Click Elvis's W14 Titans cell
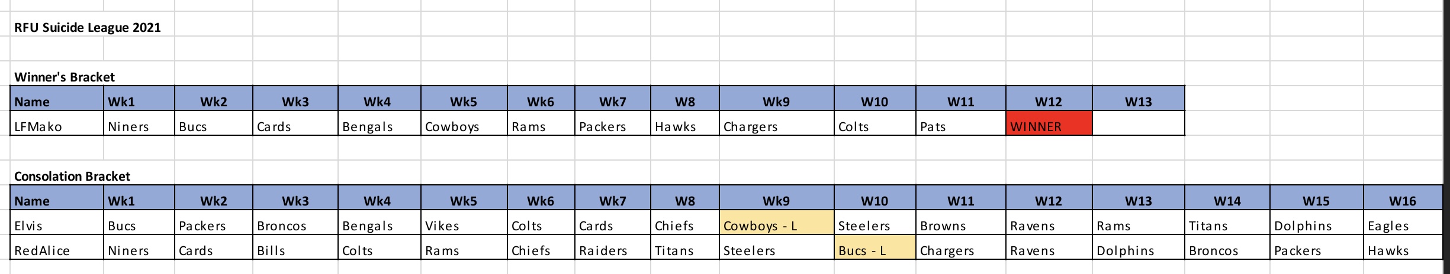 pos(1227,223)
